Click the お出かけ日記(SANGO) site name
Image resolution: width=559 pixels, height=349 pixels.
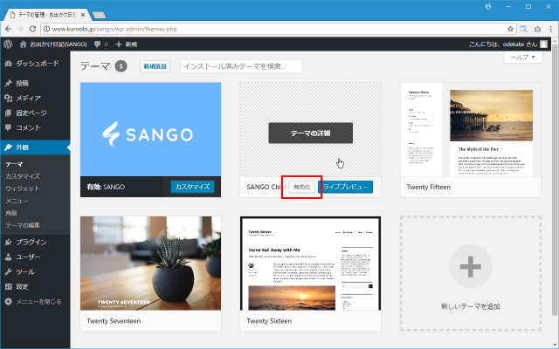(59, 44)
